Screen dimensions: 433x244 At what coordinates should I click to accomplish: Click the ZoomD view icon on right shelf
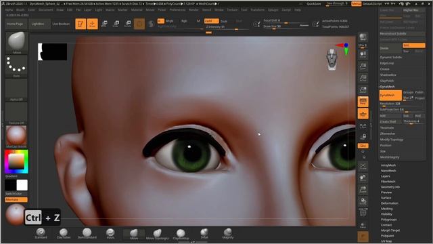[363, 190]
